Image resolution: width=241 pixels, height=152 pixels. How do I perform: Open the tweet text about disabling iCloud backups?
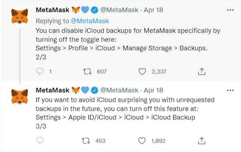click(x=128, y=44)
